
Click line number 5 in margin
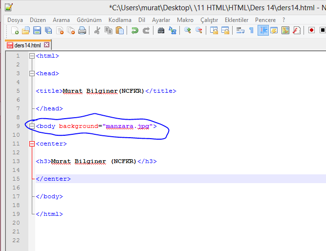[18, 91]
